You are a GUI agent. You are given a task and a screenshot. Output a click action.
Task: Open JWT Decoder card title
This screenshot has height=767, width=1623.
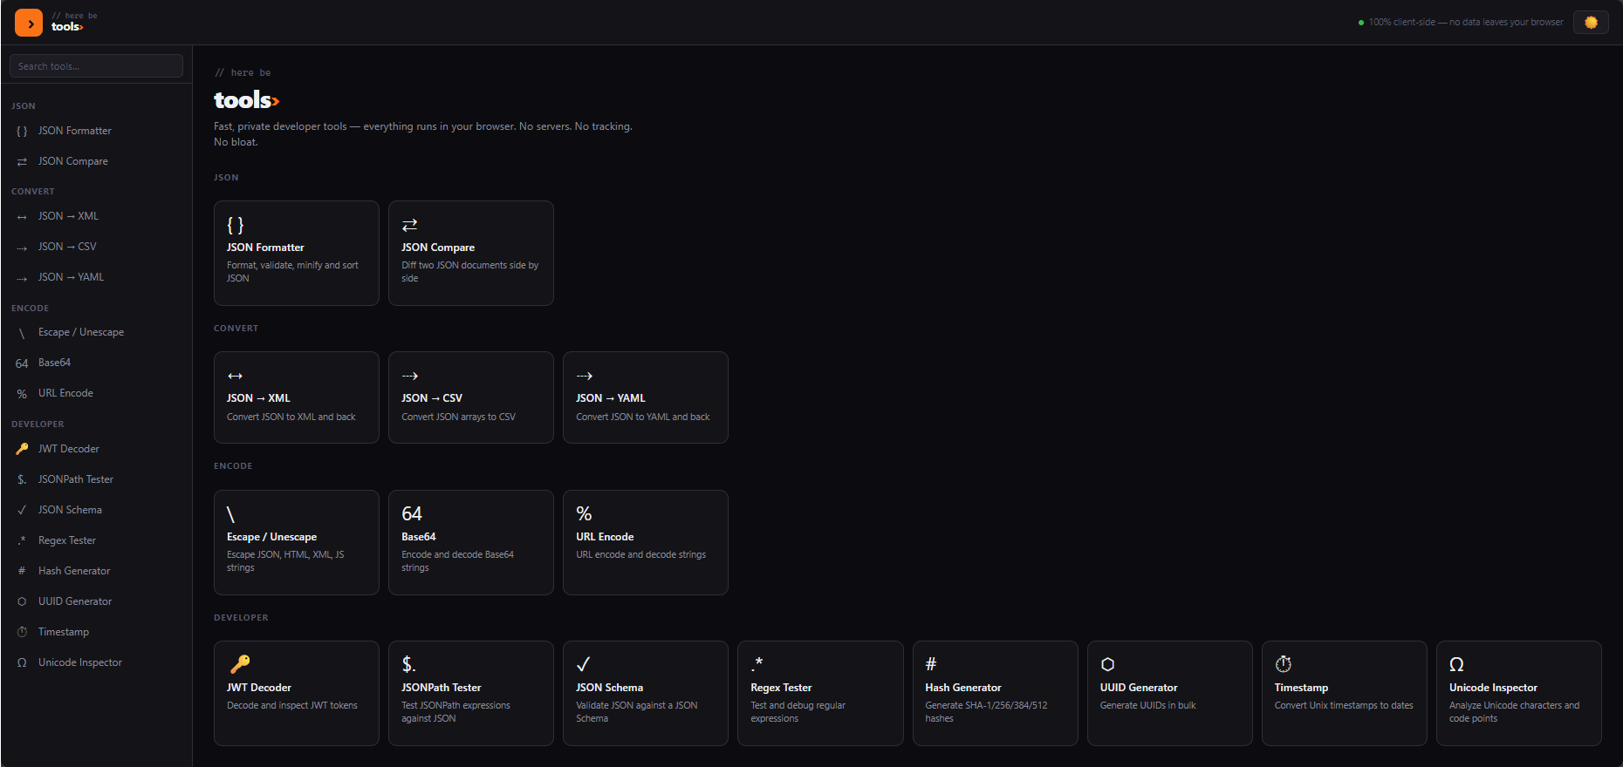tap(259, 688)
